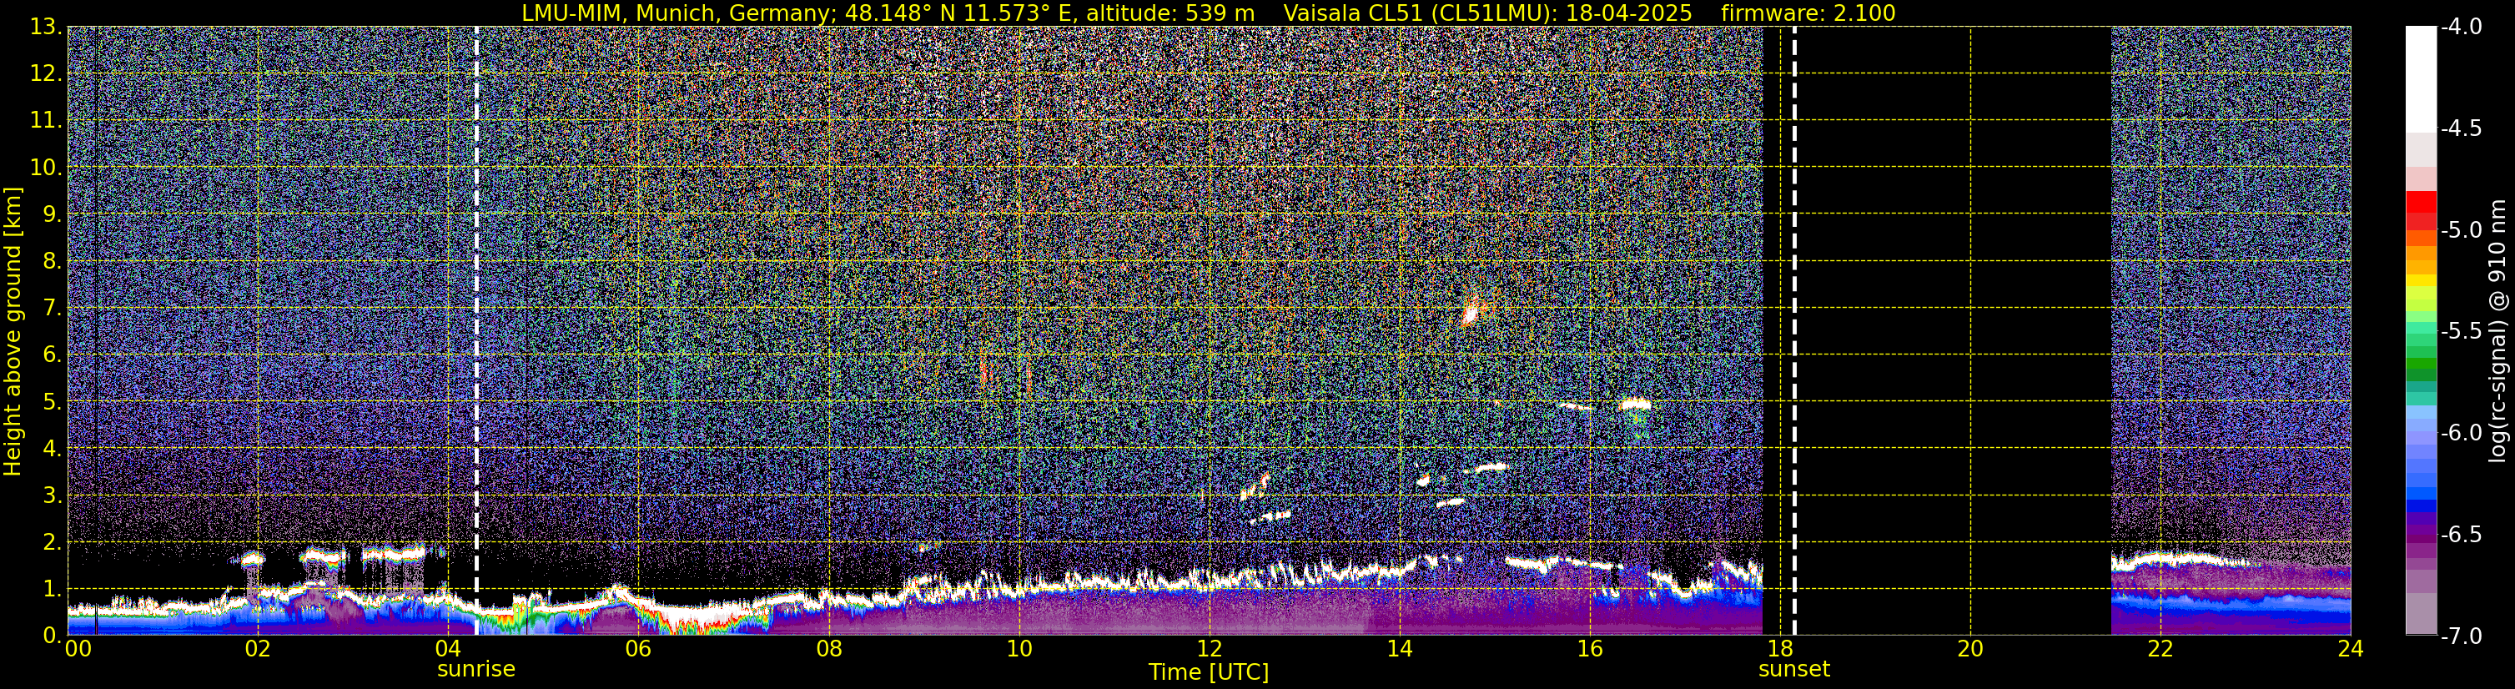Click the time tick label '06'

(x=638, y=649)
